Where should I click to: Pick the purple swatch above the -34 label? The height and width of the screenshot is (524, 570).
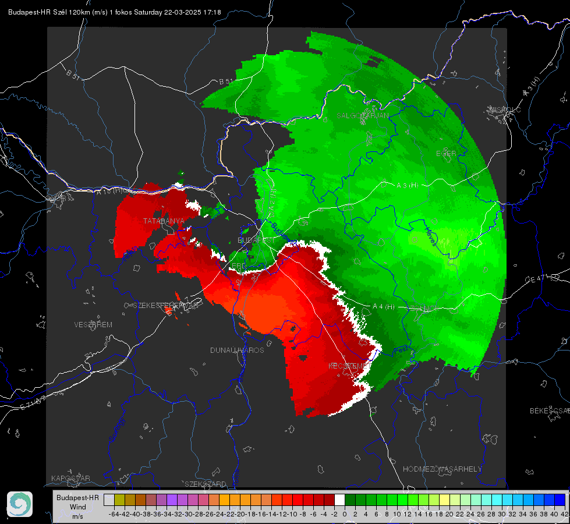(172, 500)
